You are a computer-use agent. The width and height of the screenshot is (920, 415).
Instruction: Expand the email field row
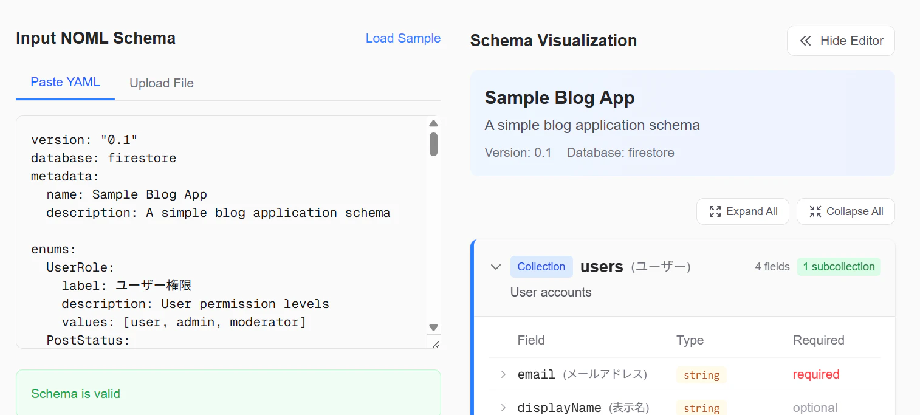click(x=503, y=374)
